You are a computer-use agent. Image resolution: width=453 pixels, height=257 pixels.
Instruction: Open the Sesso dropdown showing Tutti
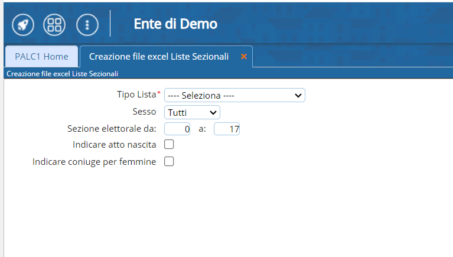tap(192, 112)
